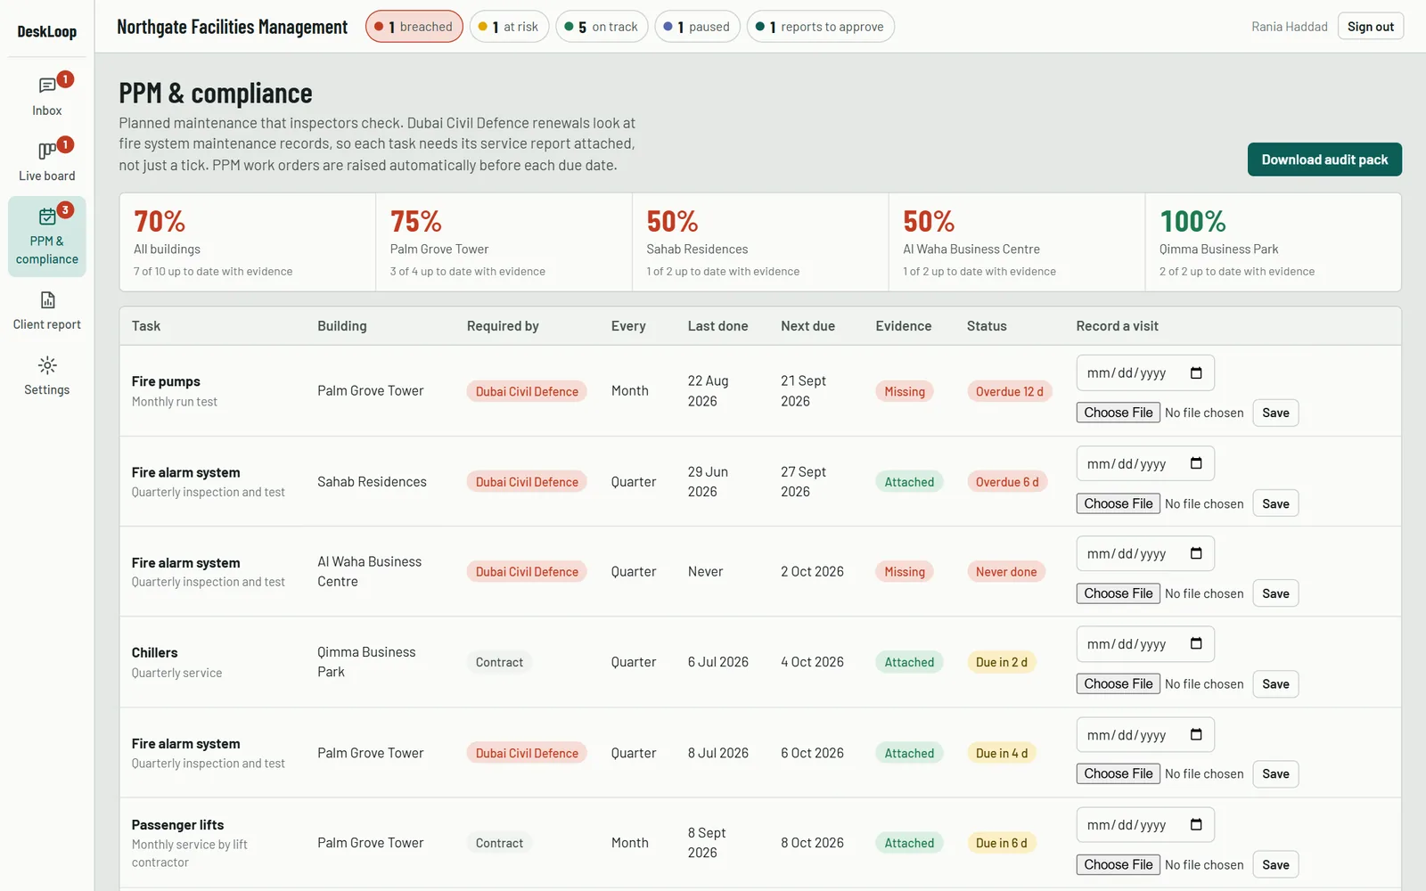
Task: Click the Overdue 12 d status badge
Action: click(x=1009, y=391)
